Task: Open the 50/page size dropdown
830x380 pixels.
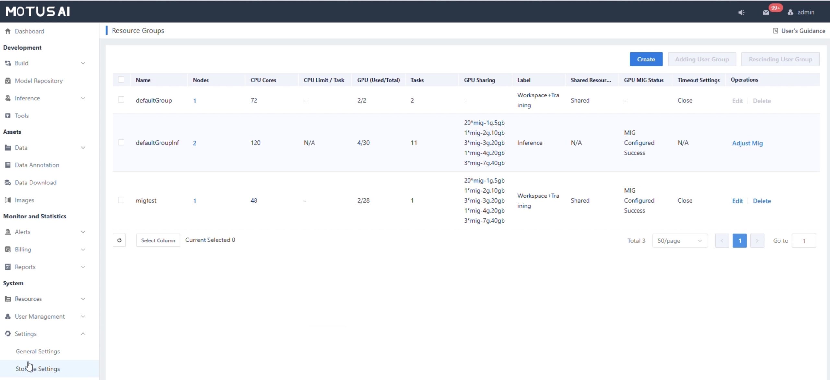Action: pos(680,241)
